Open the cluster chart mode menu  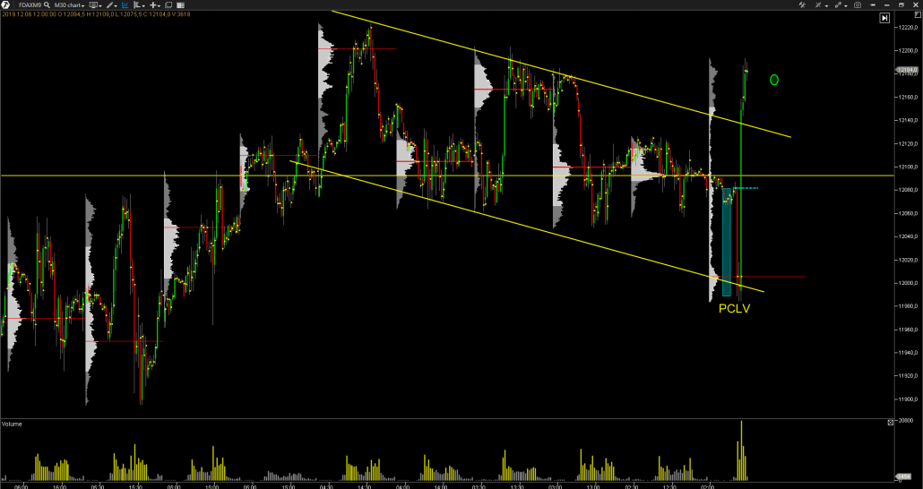140,5
